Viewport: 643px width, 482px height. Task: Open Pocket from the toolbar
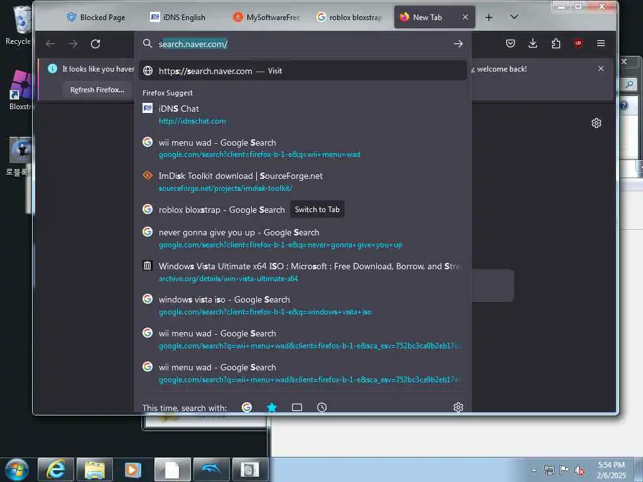pyautogui.click(x=510, y=43)
